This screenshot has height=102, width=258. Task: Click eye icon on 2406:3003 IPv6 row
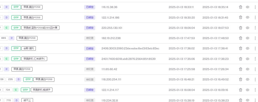(247, 49)
